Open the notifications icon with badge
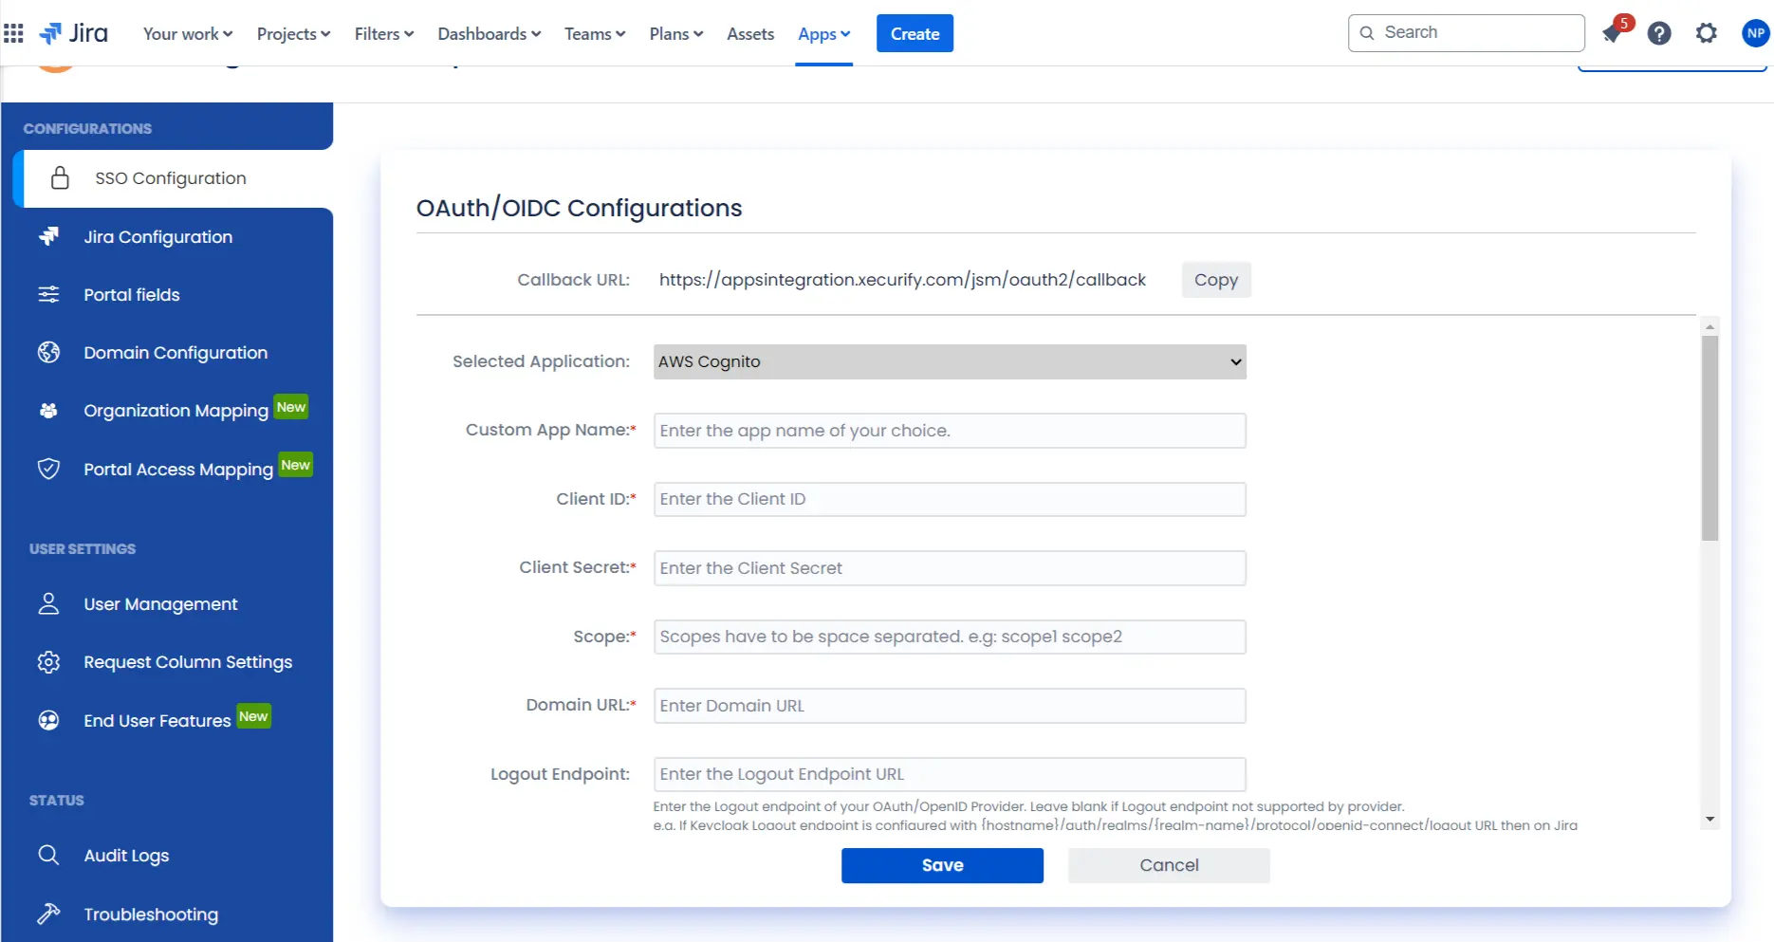 click(1614, 32)
